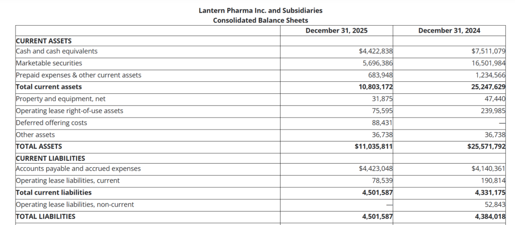Click the CURRENT ASSETS section label
The image size is (515, 225).
44,41
